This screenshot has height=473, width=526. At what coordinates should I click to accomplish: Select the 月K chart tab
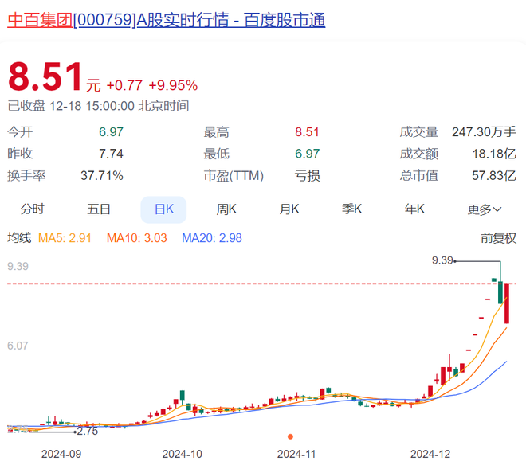pyautogui.click(x=289, y=209)
